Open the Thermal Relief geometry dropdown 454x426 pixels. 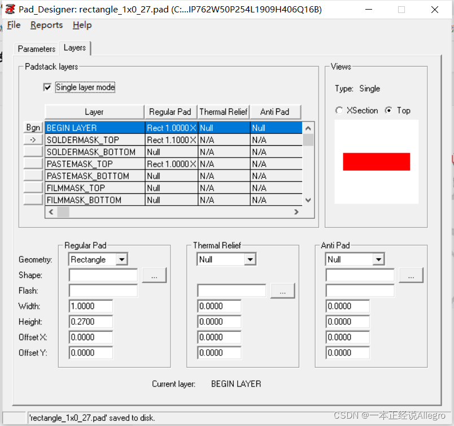(x=250, y=259)
